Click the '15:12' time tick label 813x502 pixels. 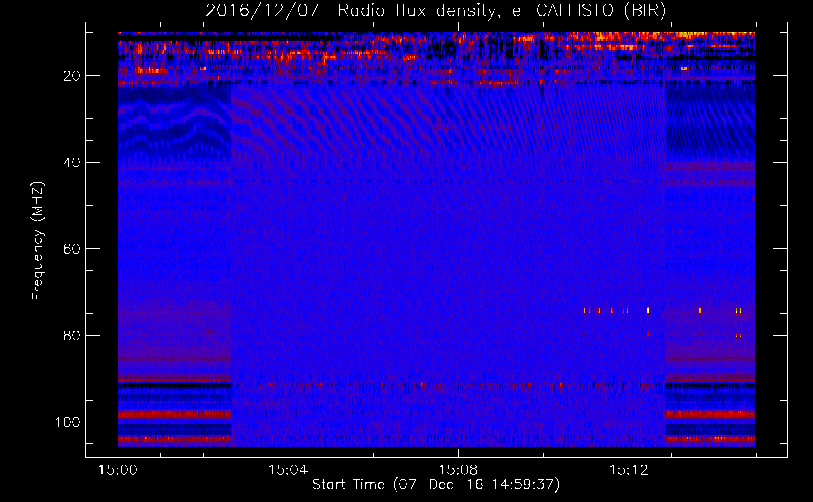point(629,470)
